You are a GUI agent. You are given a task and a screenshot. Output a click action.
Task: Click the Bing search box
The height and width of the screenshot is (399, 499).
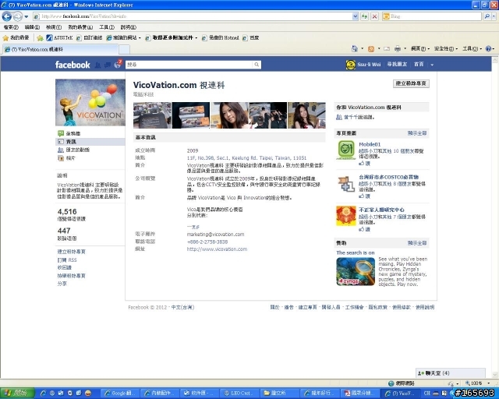pos(432,16)
